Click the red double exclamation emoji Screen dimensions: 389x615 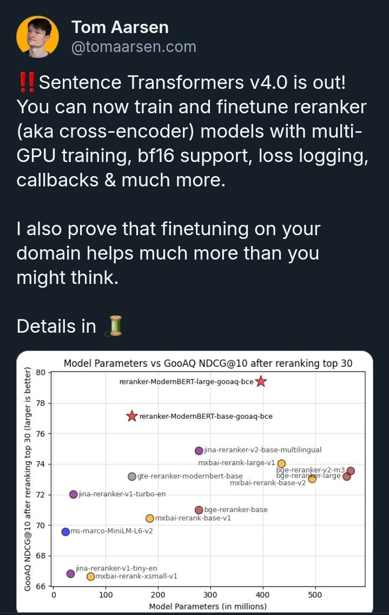[x=27, y=83]
